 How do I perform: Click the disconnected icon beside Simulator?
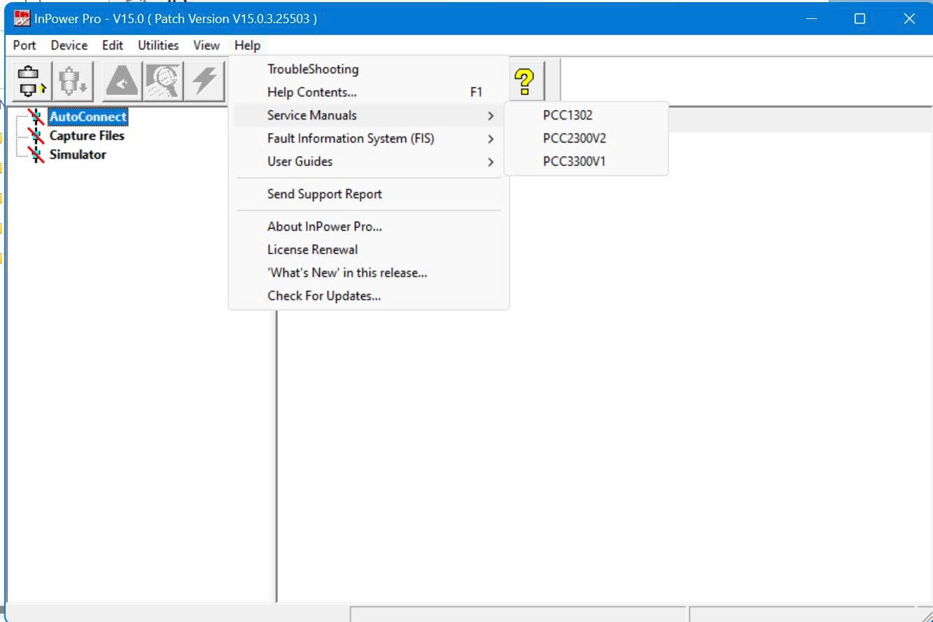point(35,155)
